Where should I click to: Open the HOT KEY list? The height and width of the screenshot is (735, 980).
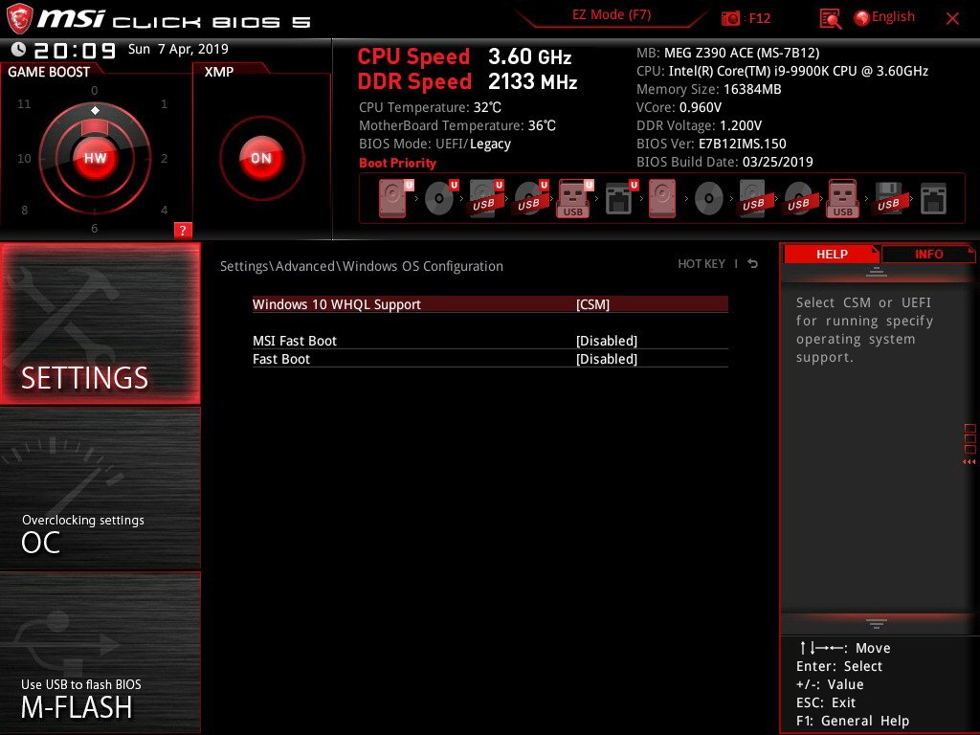click(702, 264)
